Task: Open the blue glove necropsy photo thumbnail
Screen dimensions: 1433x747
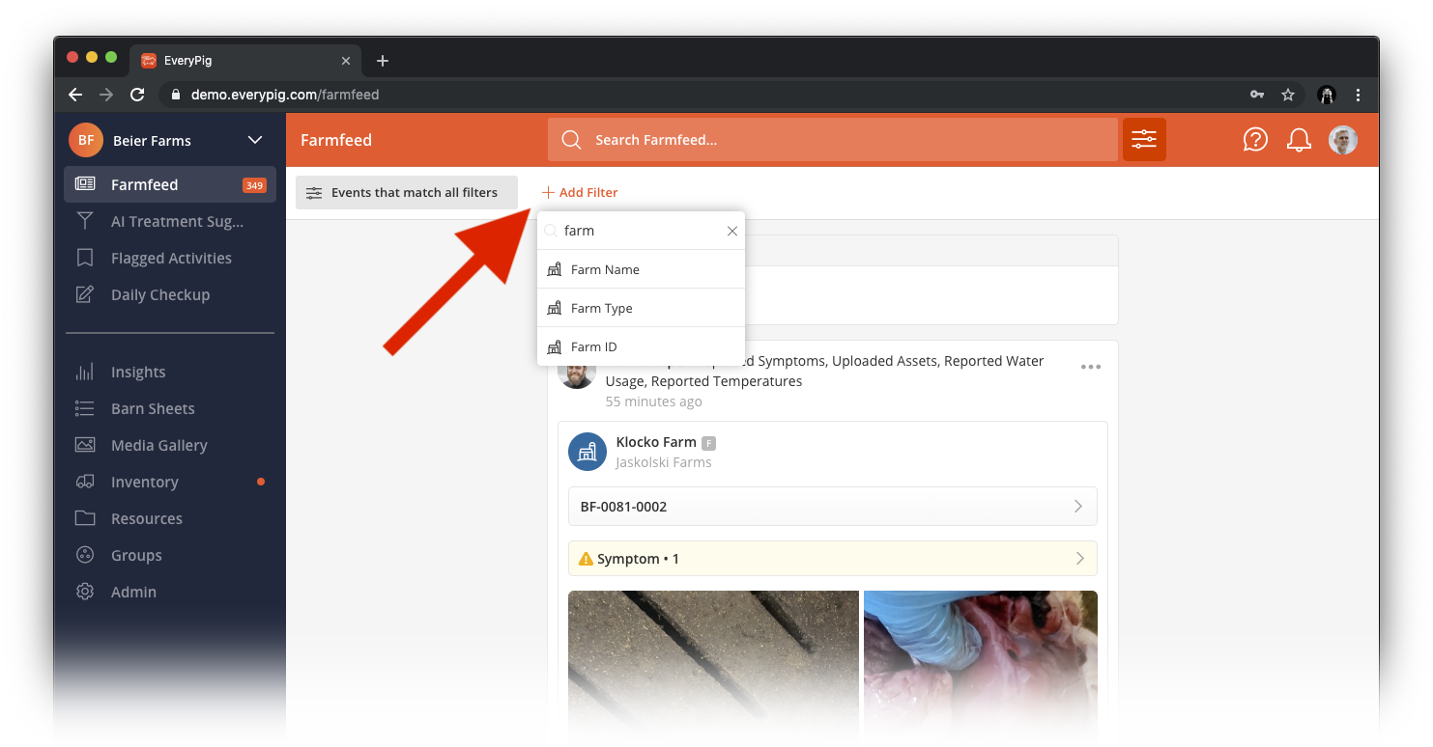Action: point(981,666)
